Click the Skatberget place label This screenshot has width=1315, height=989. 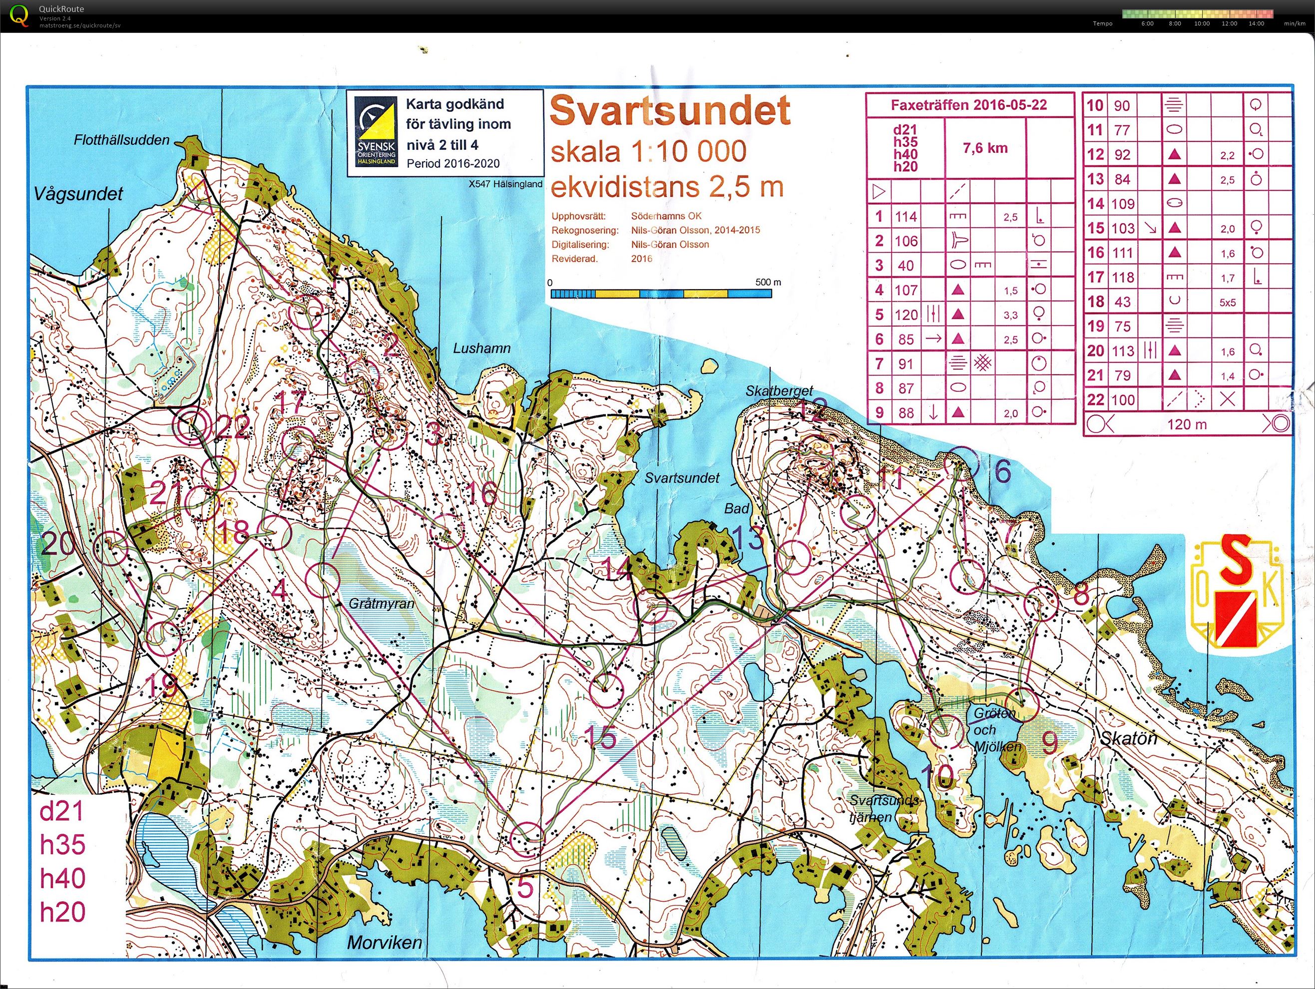click(780, 391)
